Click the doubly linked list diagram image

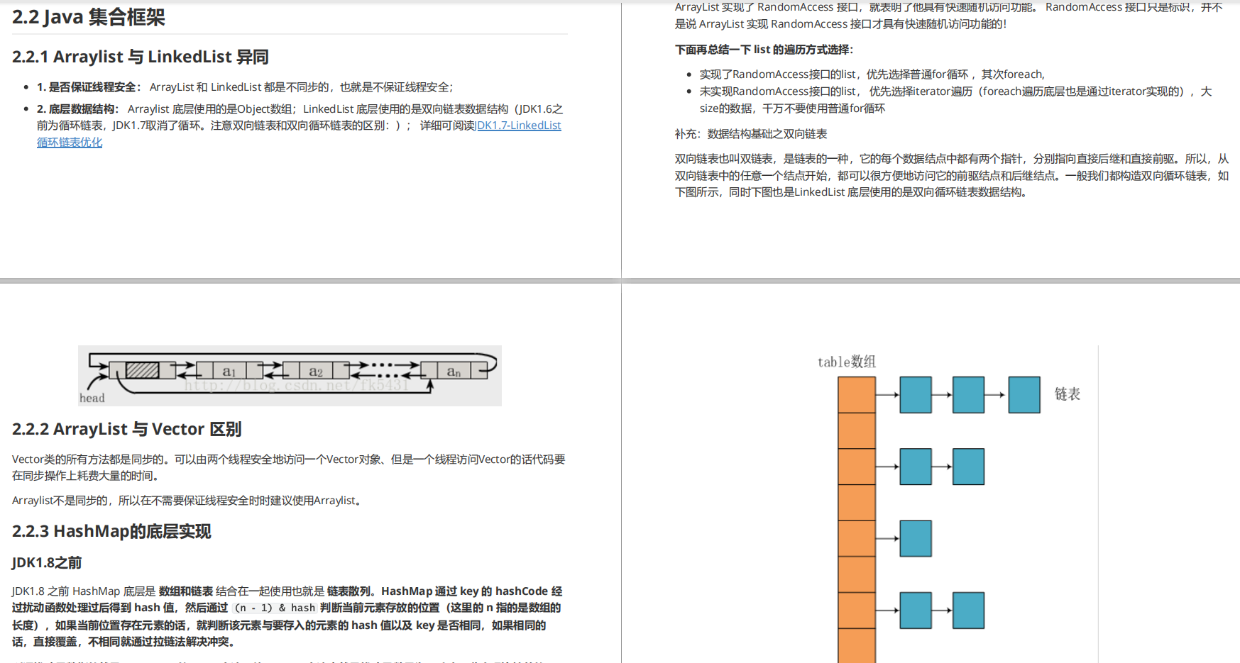click(x=290, y=376)
